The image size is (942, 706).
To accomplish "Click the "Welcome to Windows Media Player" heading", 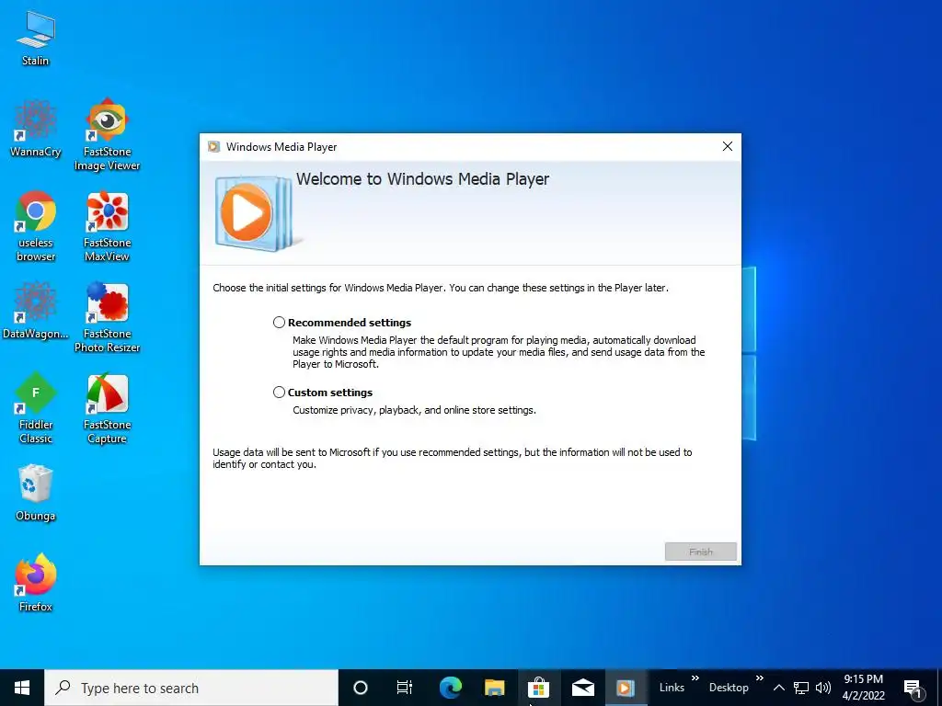I will (422, 179).
